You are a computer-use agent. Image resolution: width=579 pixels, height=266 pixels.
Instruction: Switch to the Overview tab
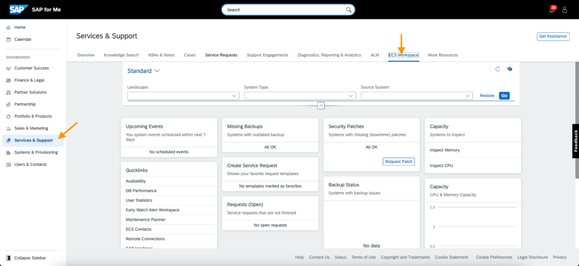[x=86, y=55]
